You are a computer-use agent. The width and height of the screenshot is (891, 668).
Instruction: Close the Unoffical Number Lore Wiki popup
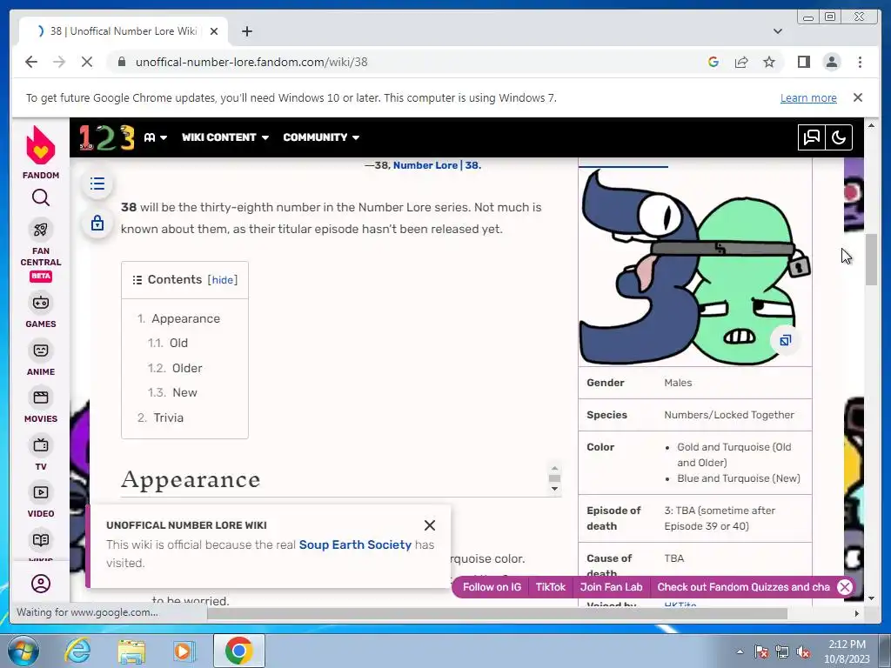(430, 525)
